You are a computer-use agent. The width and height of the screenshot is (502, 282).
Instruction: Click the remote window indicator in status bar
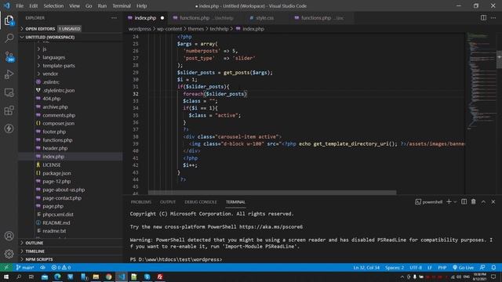tap(6, 267)
